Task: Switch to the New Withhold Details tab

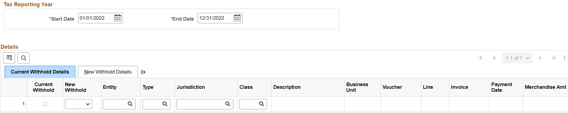Action: 108,72
